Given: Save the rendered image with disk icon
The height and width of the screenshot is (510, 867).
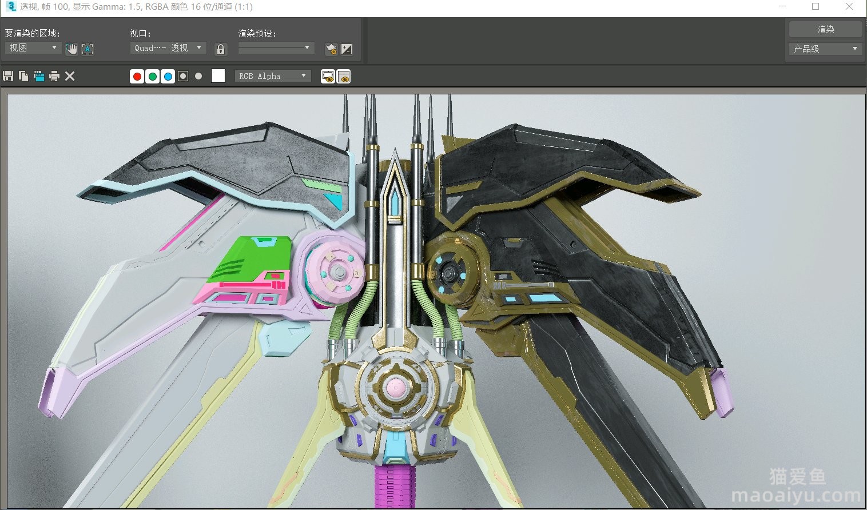Looking at the screenshot, I should point(8,76).
